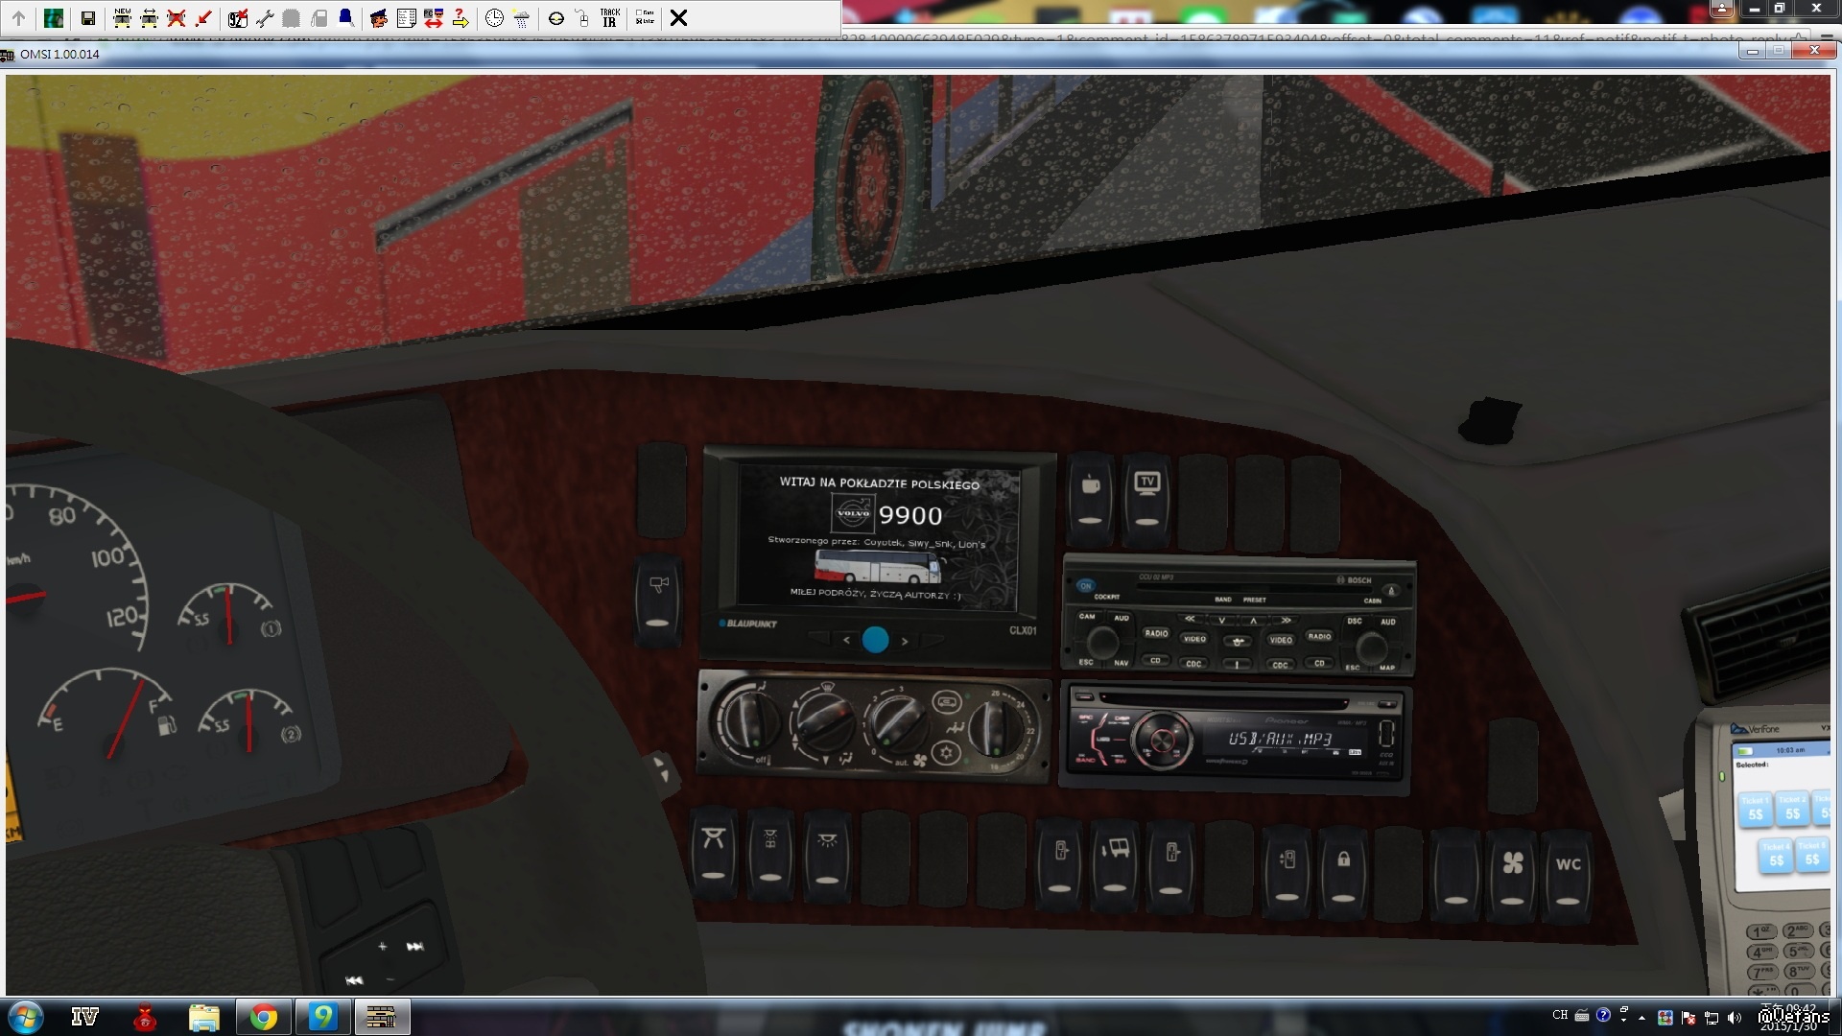Add a new bus with NEW icon
Viewport: 1842px width, 1036px height.
(122, 18)
